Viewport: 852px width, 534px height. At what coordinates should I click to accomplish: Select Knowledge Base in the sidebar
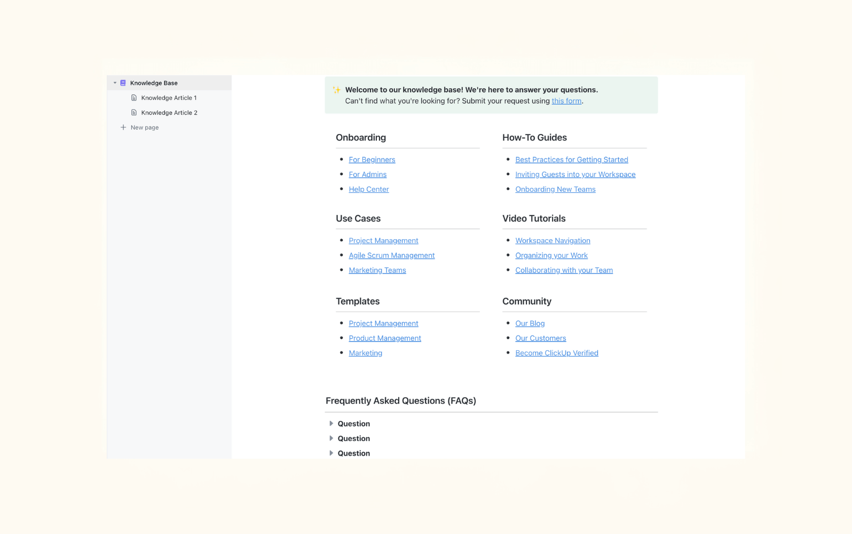(x=154, y=83)
